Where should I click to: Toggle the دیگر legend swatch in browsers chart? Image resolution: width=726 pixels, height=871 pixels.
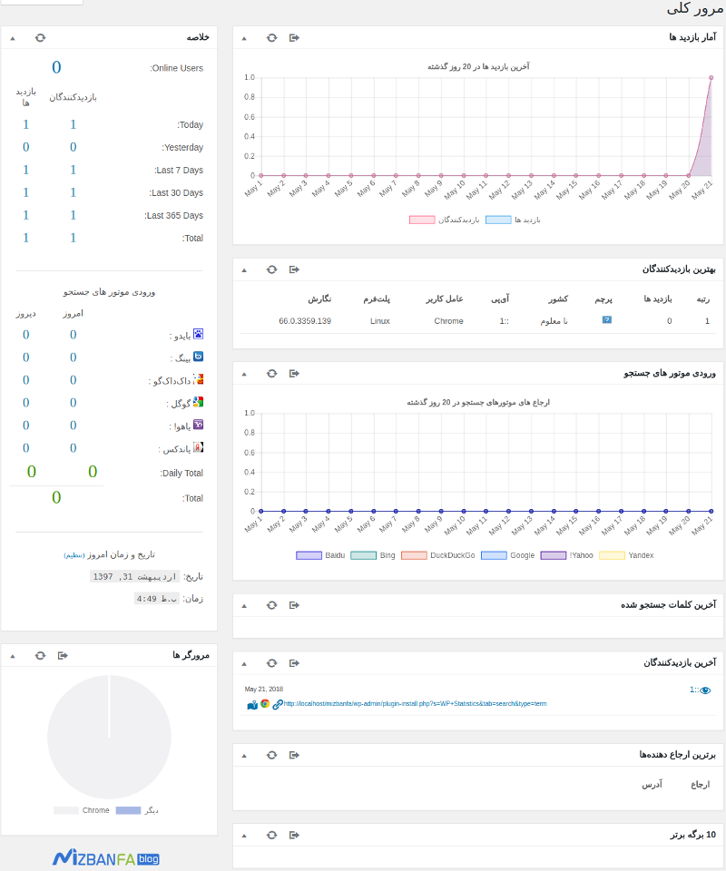tap(128, 810)
